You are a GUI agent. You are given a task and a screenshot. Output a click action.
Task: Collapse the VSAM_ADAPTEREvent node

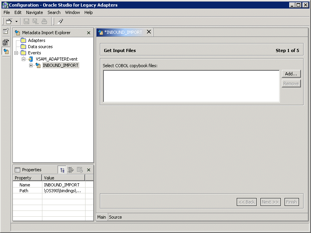coord(23,59)
